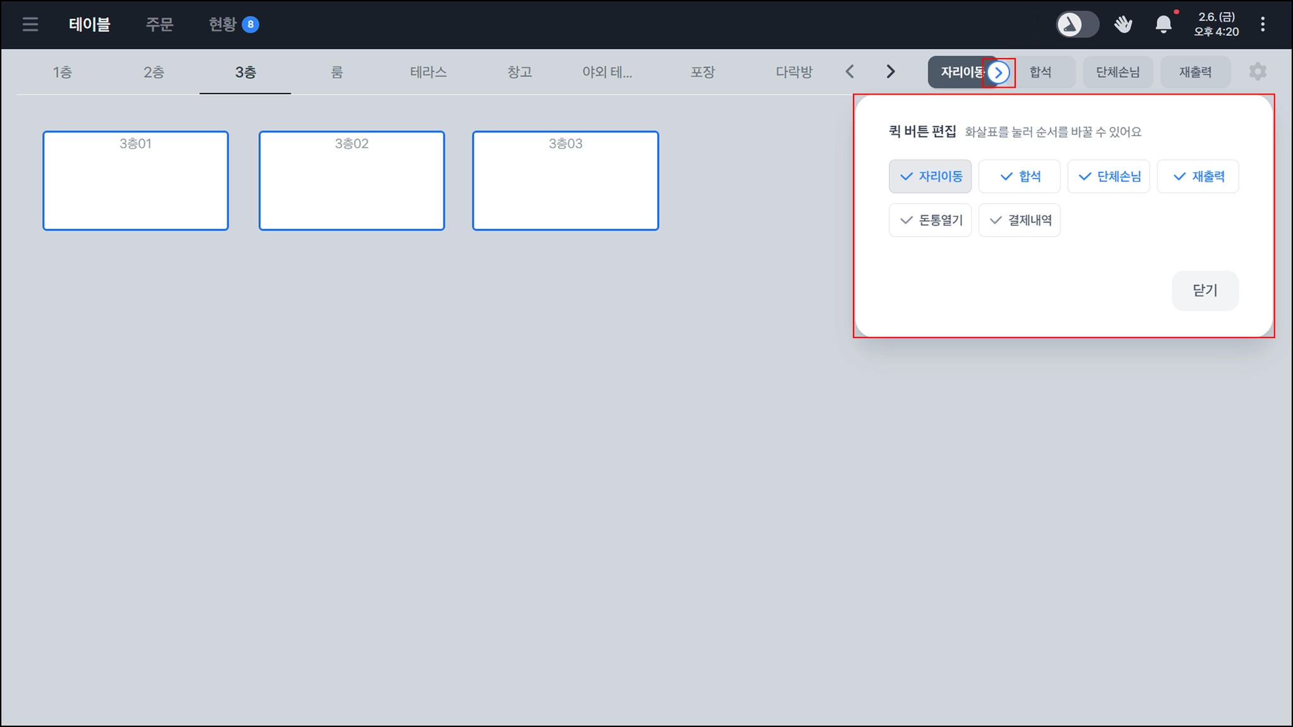This screenshot has width=1293, height=727.
Task: Select table 3층02
Action: [352, 181]
